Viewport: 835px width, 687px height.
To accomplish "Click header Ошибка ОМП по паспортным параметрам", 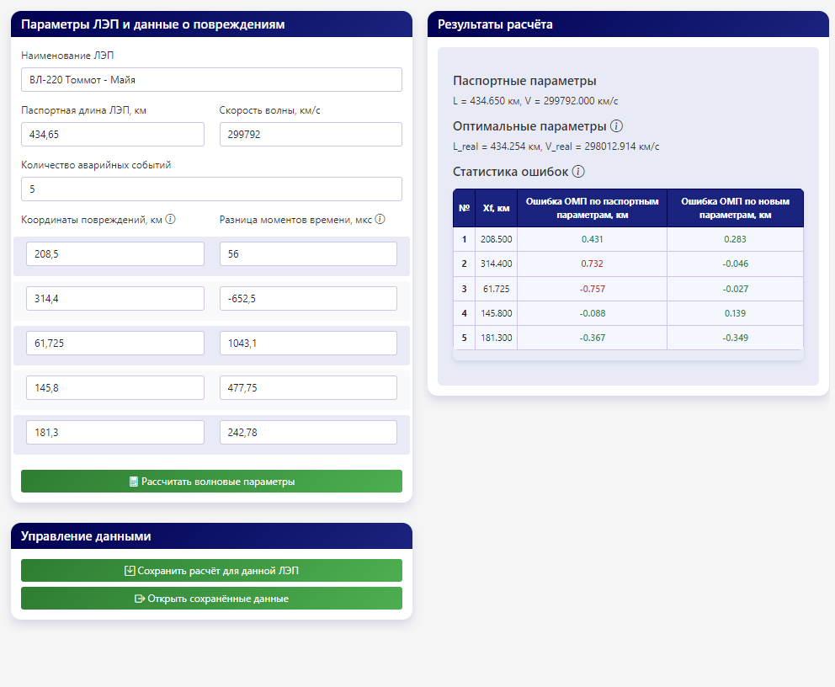I will tap(592, 208).
